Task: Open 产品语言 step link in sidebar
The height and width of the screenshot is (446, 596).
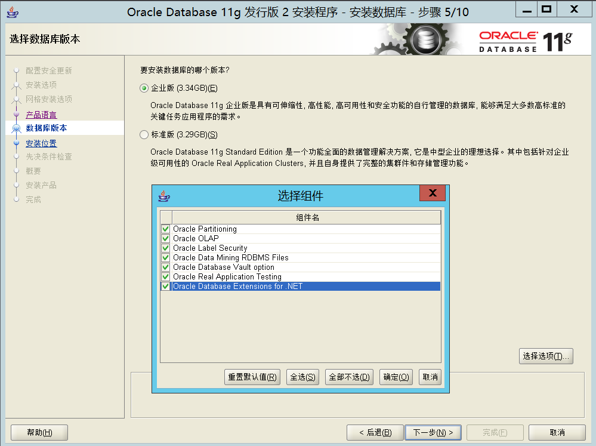Action: pyautogui.click(x=41, y=115)
